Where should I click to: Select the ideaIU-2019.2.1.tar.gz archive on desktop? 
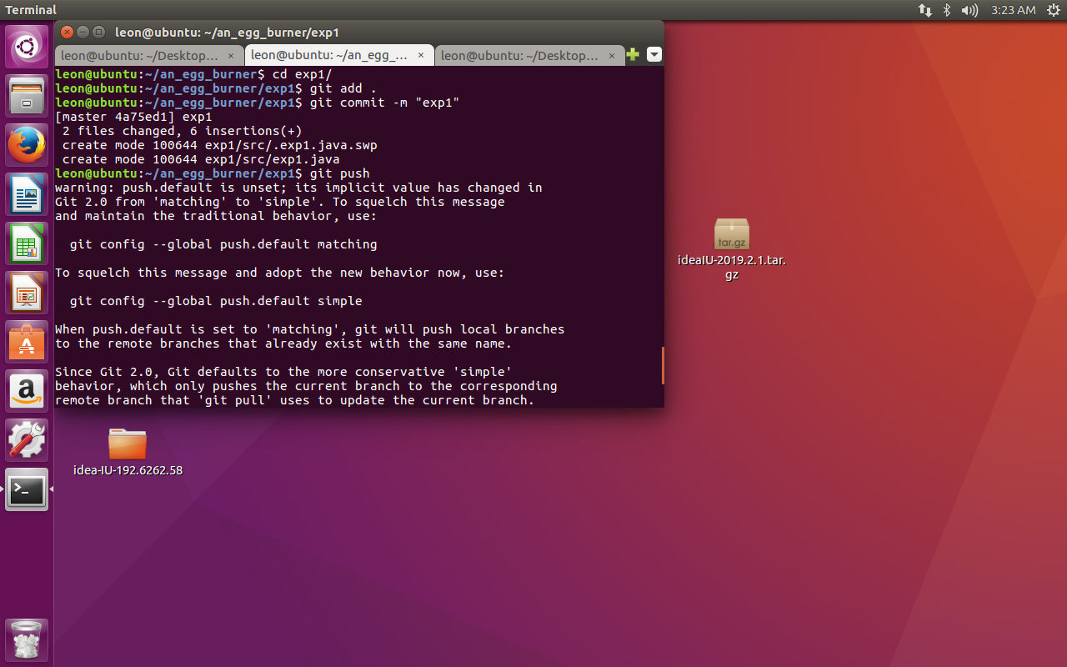tap(732, 248)
